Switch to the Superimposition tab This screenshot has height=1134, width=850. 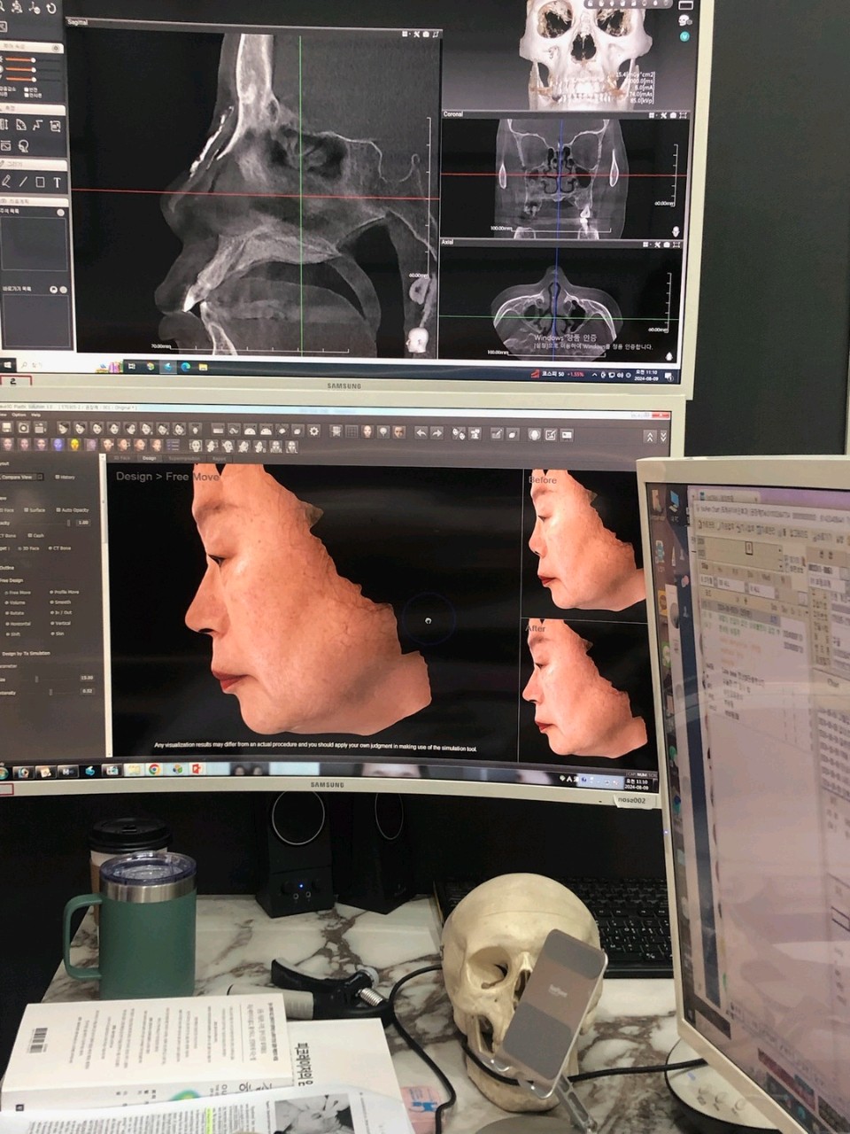tap(184, 458)
